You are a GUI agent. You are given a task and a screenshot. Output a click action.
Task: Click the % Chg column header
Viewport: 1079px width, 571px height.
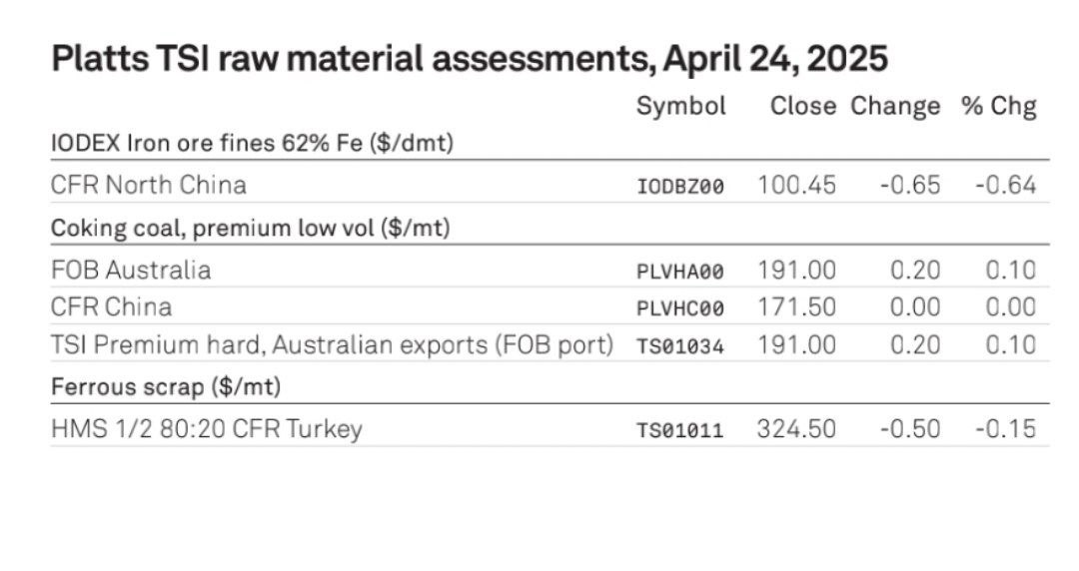[998, 106]
